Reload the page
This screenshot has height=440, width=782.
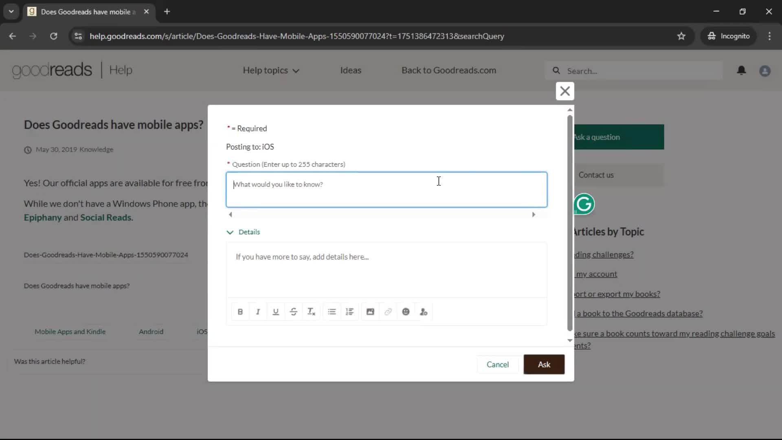53,36
